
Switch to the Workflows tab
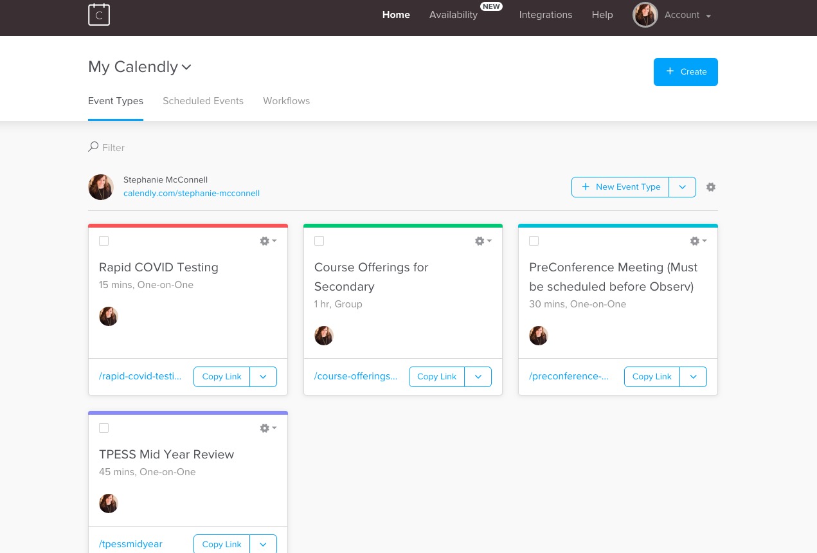[287, 101]
